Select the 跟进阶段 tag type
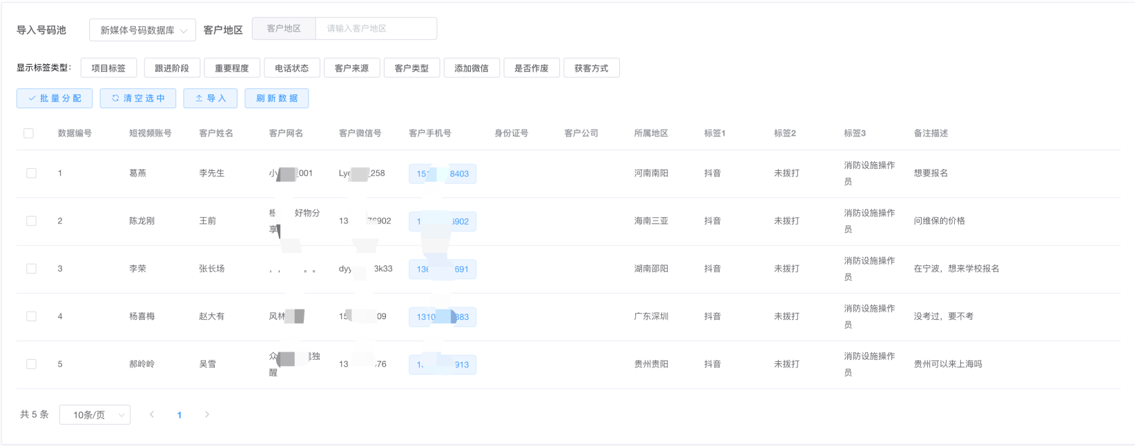1135x446 pixels. [172, 68]
